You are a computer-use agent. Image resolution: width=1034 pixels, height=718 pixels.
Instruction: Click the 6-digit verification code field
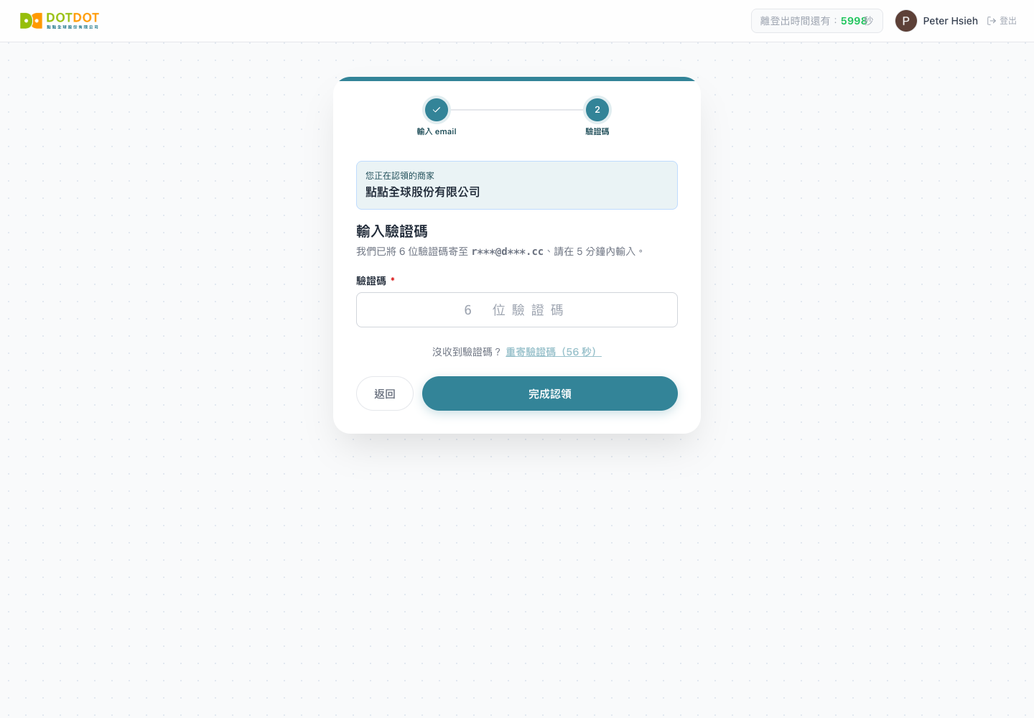(517, 310)
